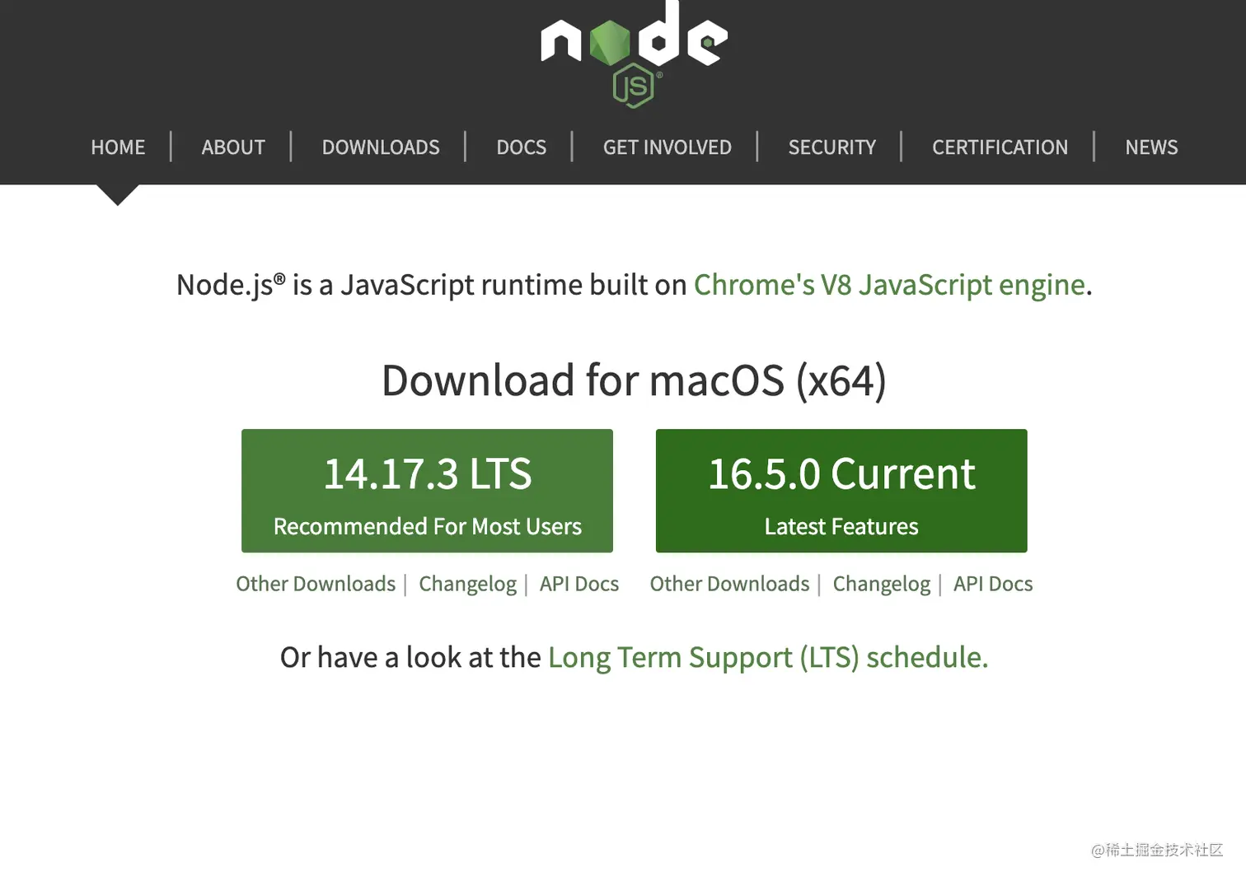Image resolution: width=1246 pixels, height=881 pixels.
Task: Open the CERTIFICATION nav link
Action: point(1000,147)
